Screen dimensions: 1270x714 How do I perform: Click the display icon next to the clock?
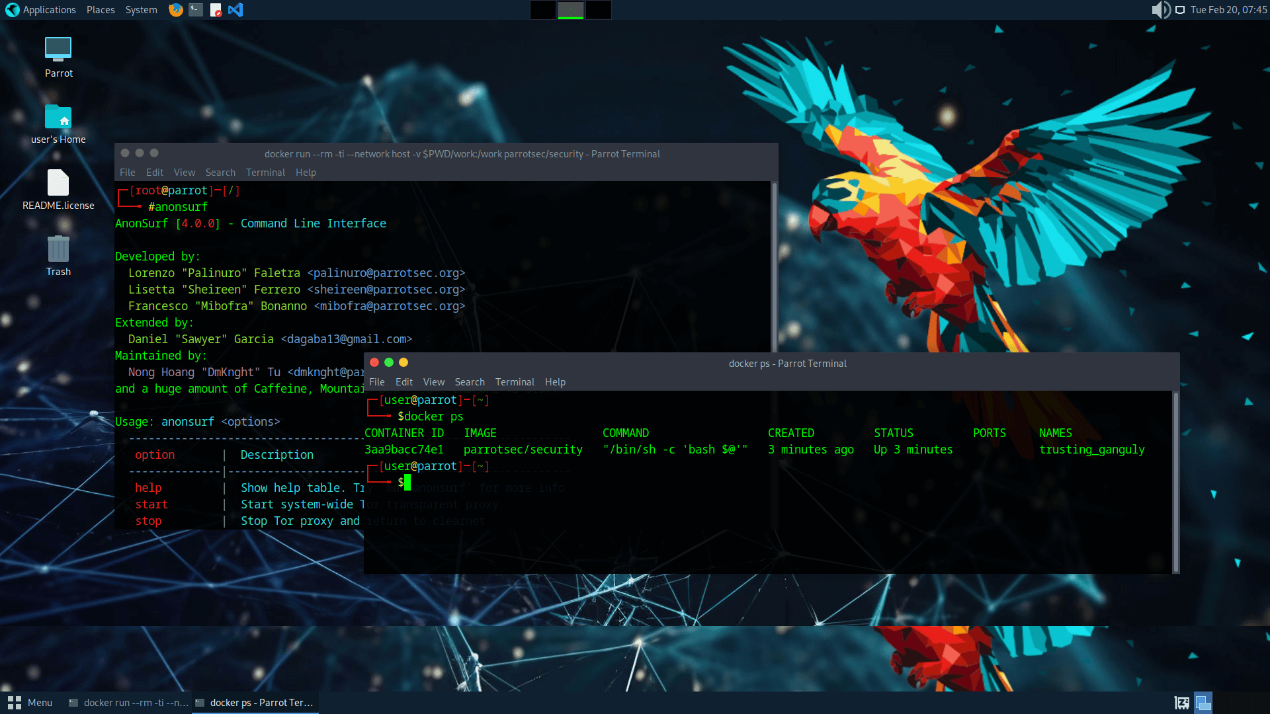(x=1179, y=9)
